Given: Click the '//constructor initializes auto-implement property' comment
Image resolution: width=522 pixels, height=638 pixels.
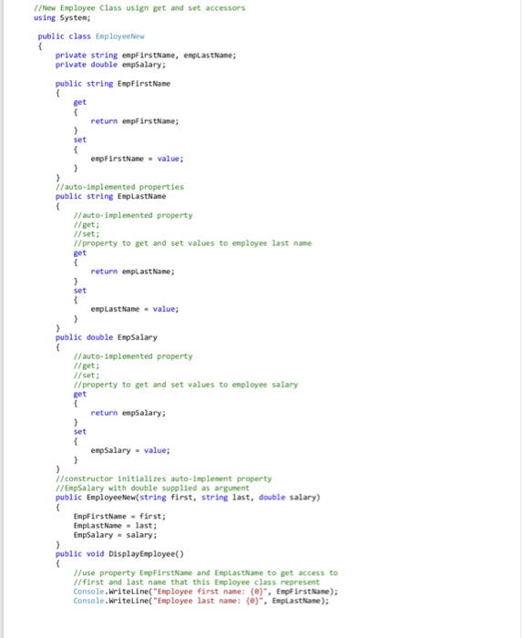Looking at the screenshot, I should pos(164,478).
